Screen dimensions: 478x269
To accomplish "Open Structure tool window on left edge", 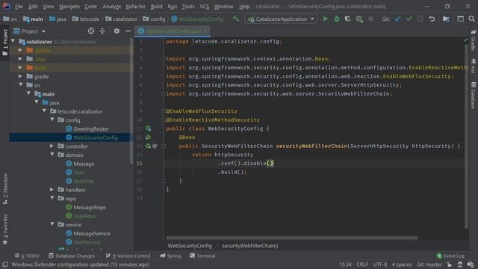I will [5, 189].
